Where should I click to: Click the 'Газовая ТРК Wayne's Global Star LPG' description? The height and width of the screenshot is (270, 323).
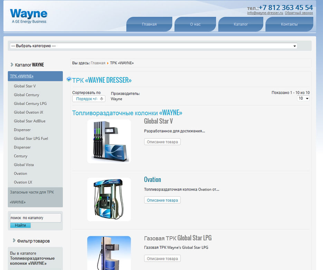click(x=176, y=248)
